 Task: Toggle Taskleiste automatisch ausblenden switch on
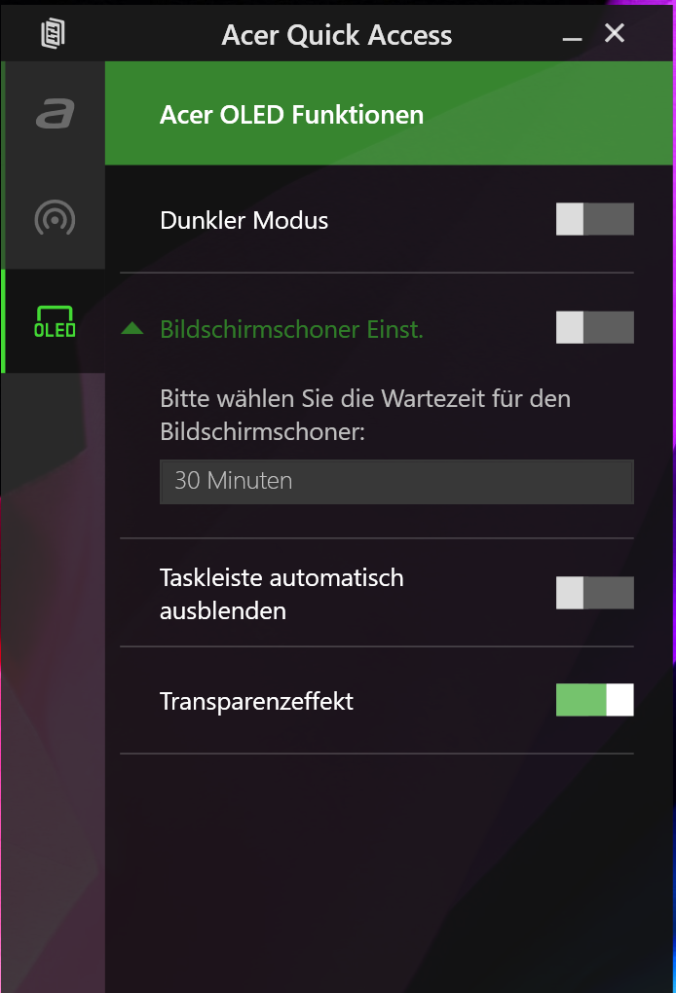click(x=595, y=593)
